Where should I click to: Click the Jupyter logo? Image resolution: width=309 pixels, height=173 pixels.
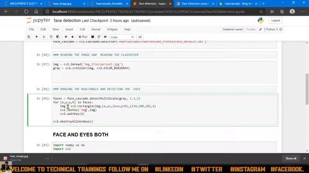[x=39, y=20]
